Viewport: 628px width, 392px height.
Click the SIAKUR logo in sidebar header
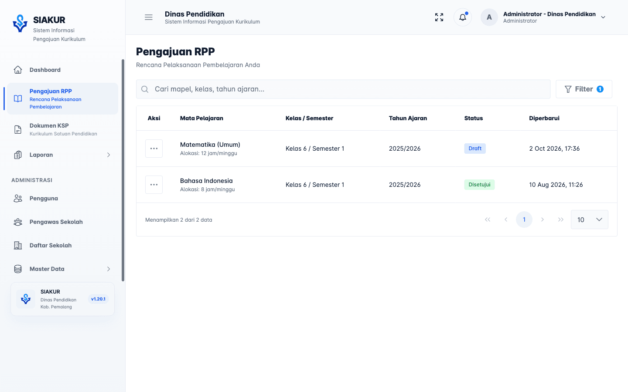20,24
